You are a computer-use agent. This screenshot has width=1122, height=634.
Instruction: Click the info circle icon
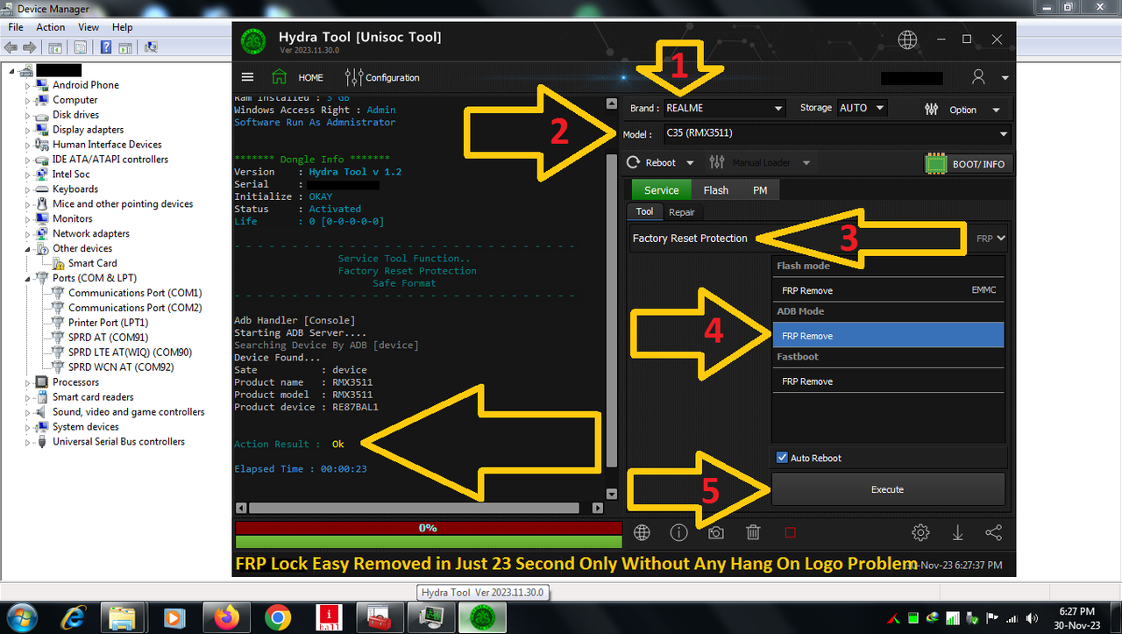pyautogui.click(x=678, y=532)
